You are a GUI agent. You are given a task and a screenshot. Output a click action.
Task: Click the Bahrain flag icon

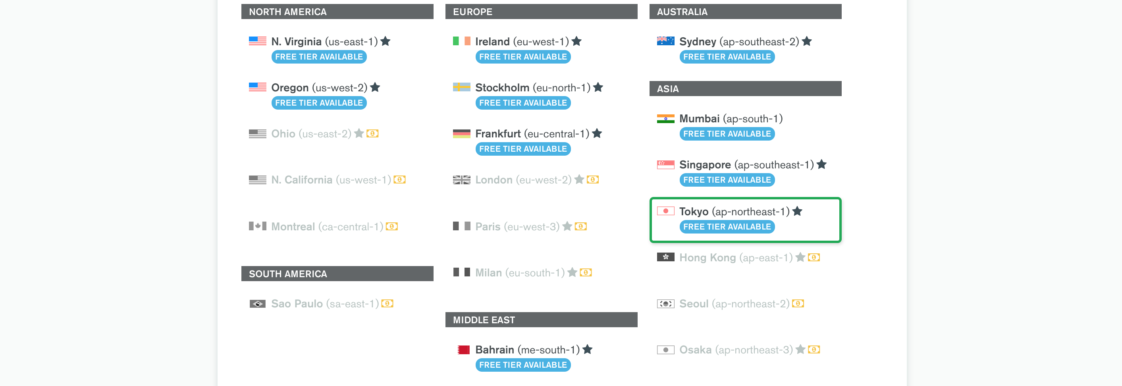coord(463,349)
